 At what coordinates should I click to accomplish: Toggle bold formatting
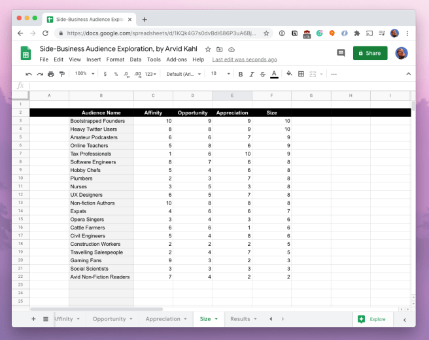tap(241, 74)
